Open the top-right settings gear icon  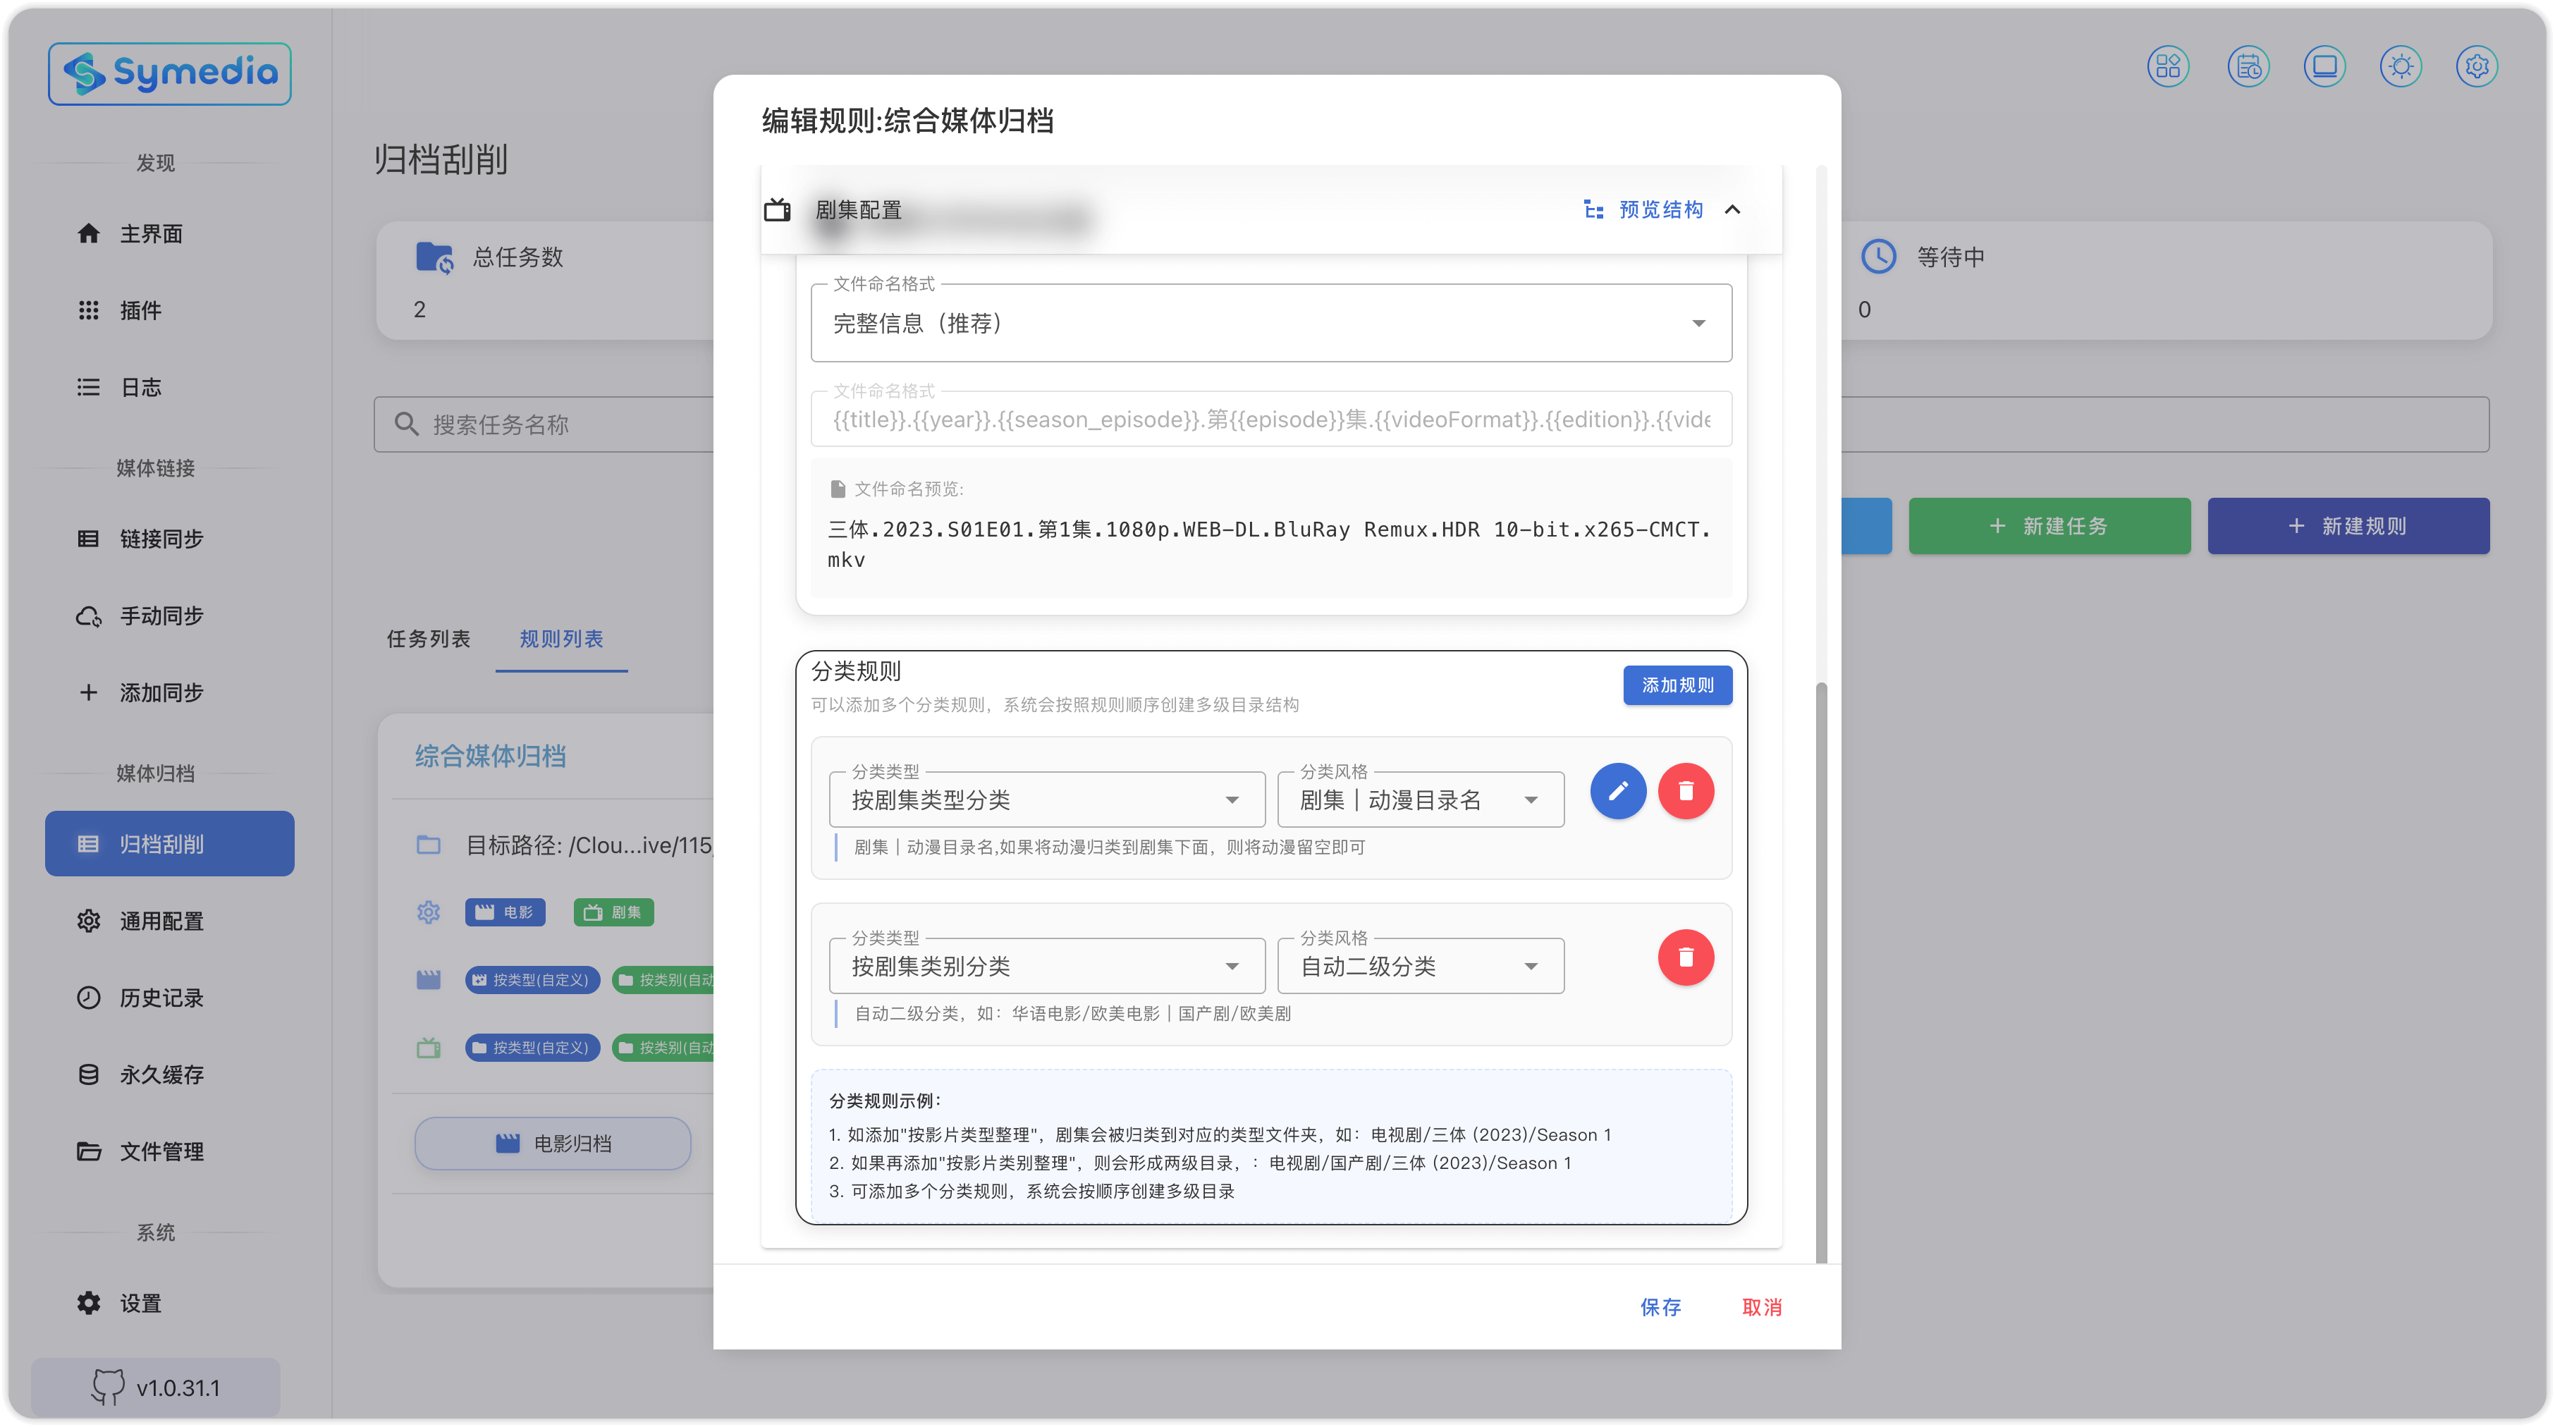tap(2477, 66)
